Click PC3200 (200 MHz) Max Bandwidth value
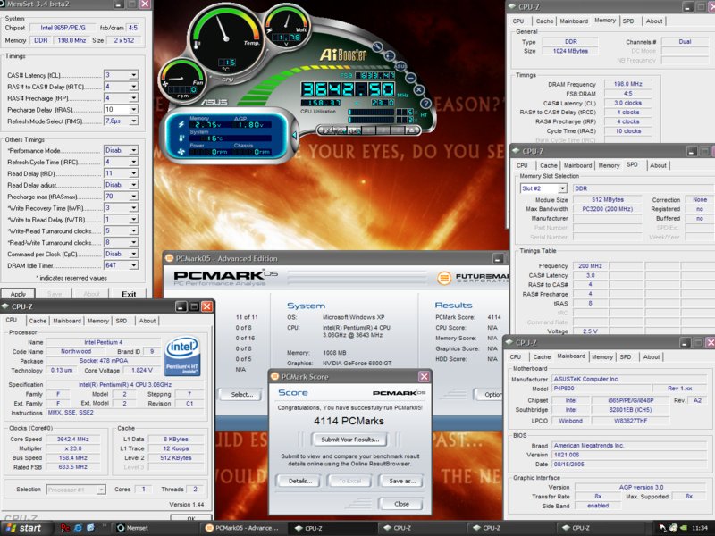This screenshot has width=715, height=536. click(607, 209)
